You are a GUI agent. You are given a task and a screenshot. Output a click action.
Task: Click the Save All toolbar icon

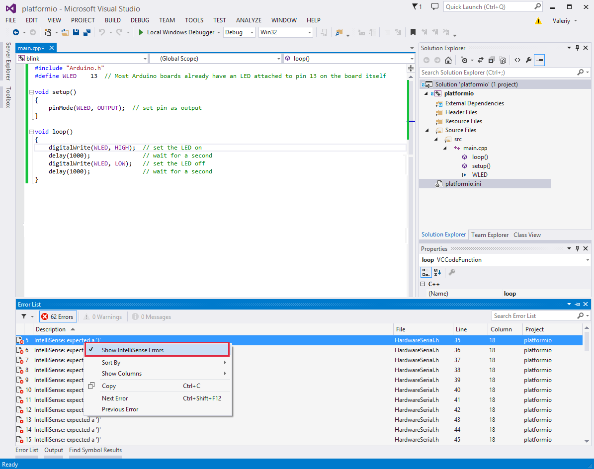(87, 32)
